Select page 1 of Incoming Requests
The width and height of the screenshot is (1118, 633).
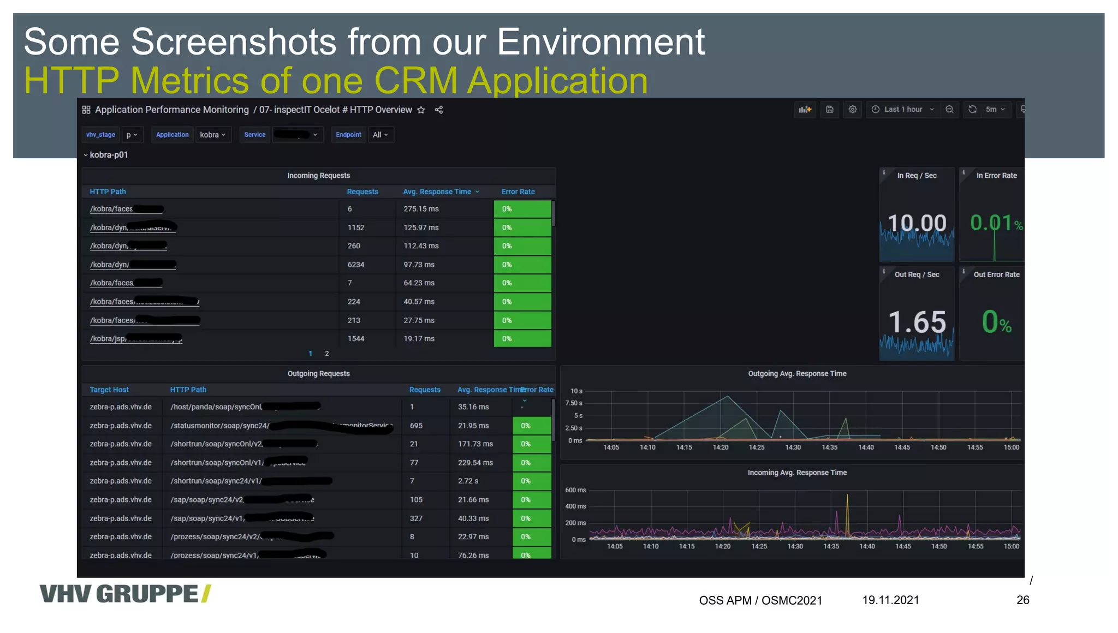click(x=311, y=354)
